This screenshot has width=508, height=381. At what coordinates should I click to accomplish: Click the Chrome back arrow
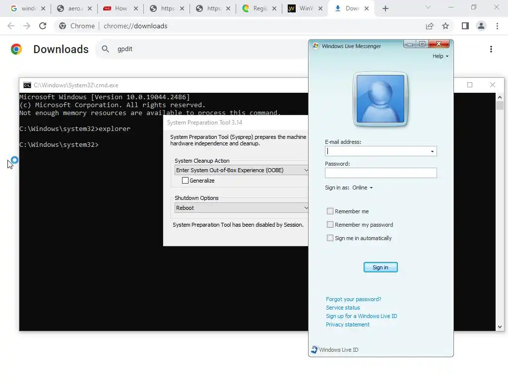(11, 26)
